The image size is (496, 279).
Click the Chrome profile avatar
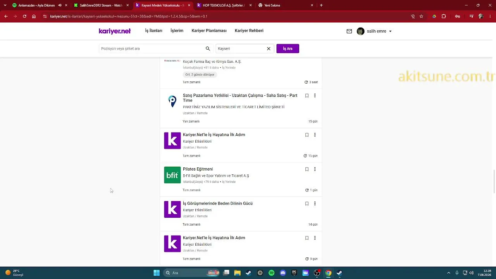(x=481, y=16)
